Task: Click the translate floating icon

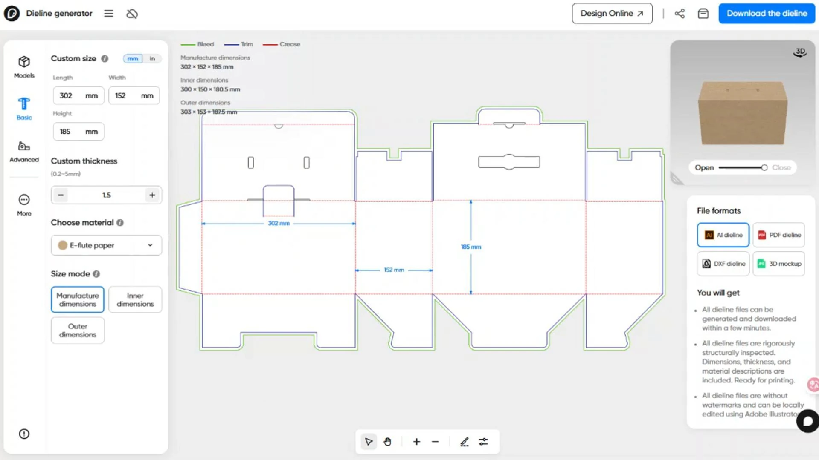Action: (813, 385)
